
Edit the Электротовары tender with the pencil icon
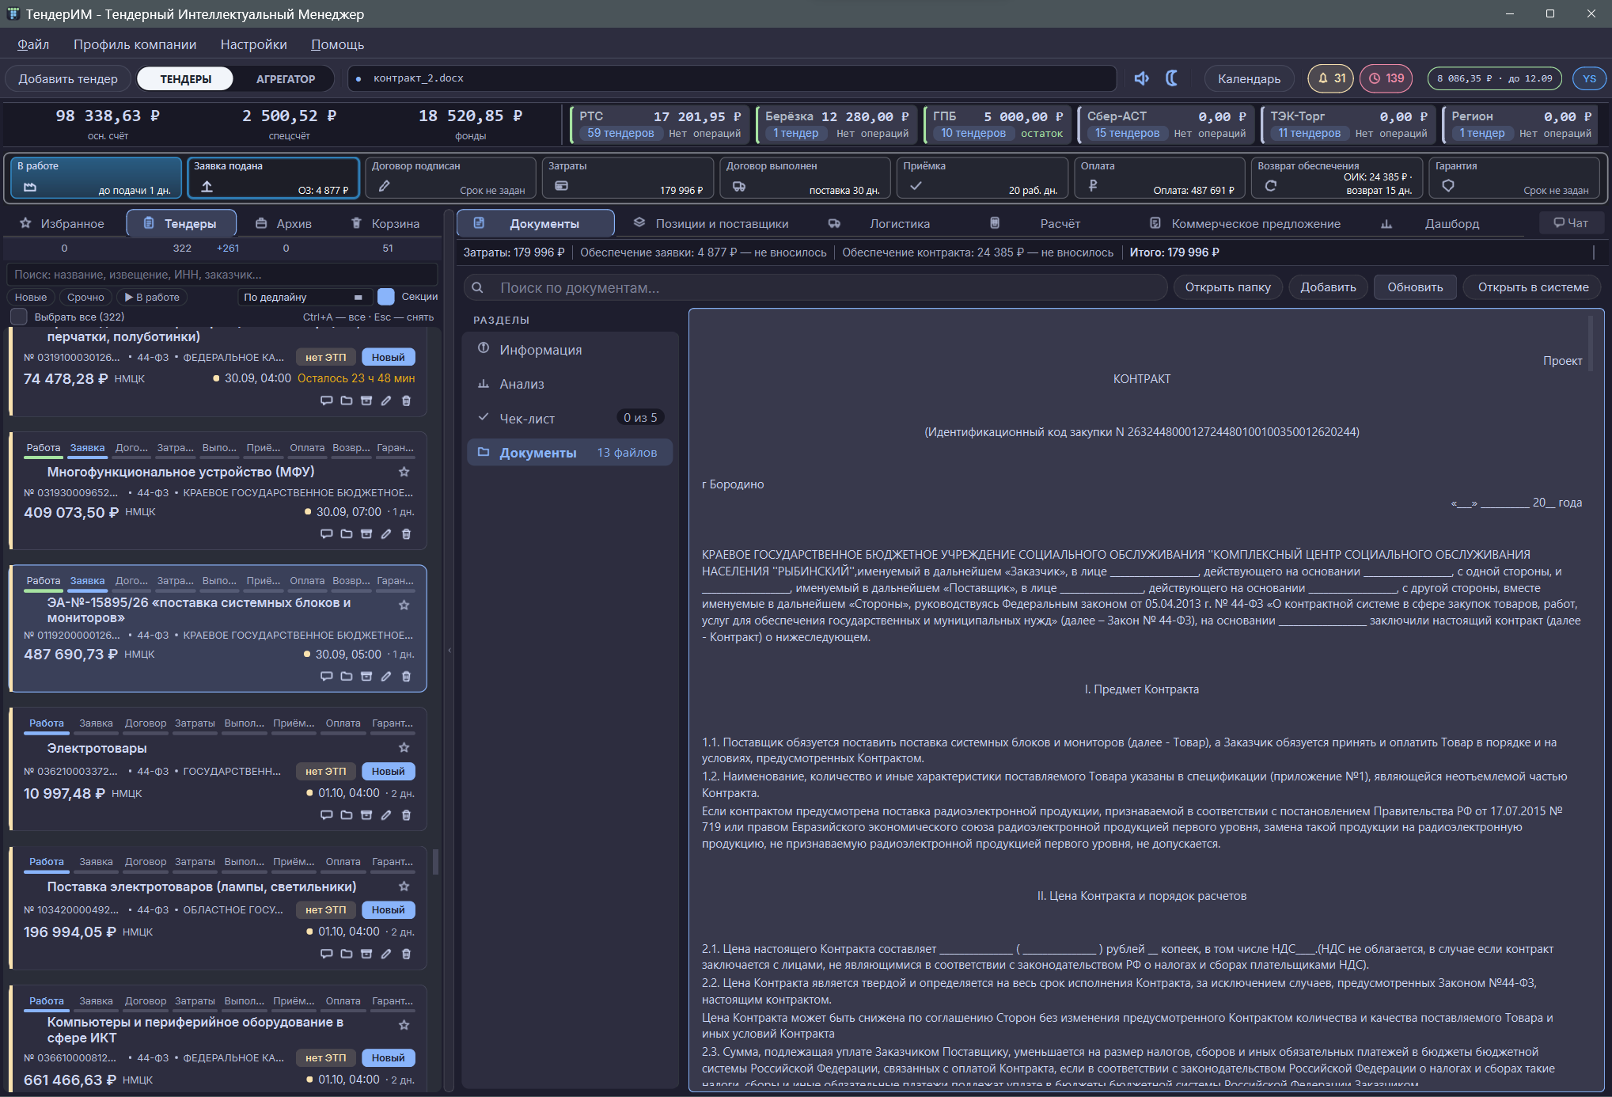tap(386, 815)
